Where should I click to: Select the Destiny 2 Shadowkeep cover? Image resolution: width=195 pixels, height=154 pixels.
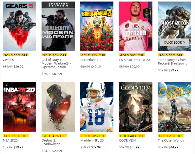58,107
